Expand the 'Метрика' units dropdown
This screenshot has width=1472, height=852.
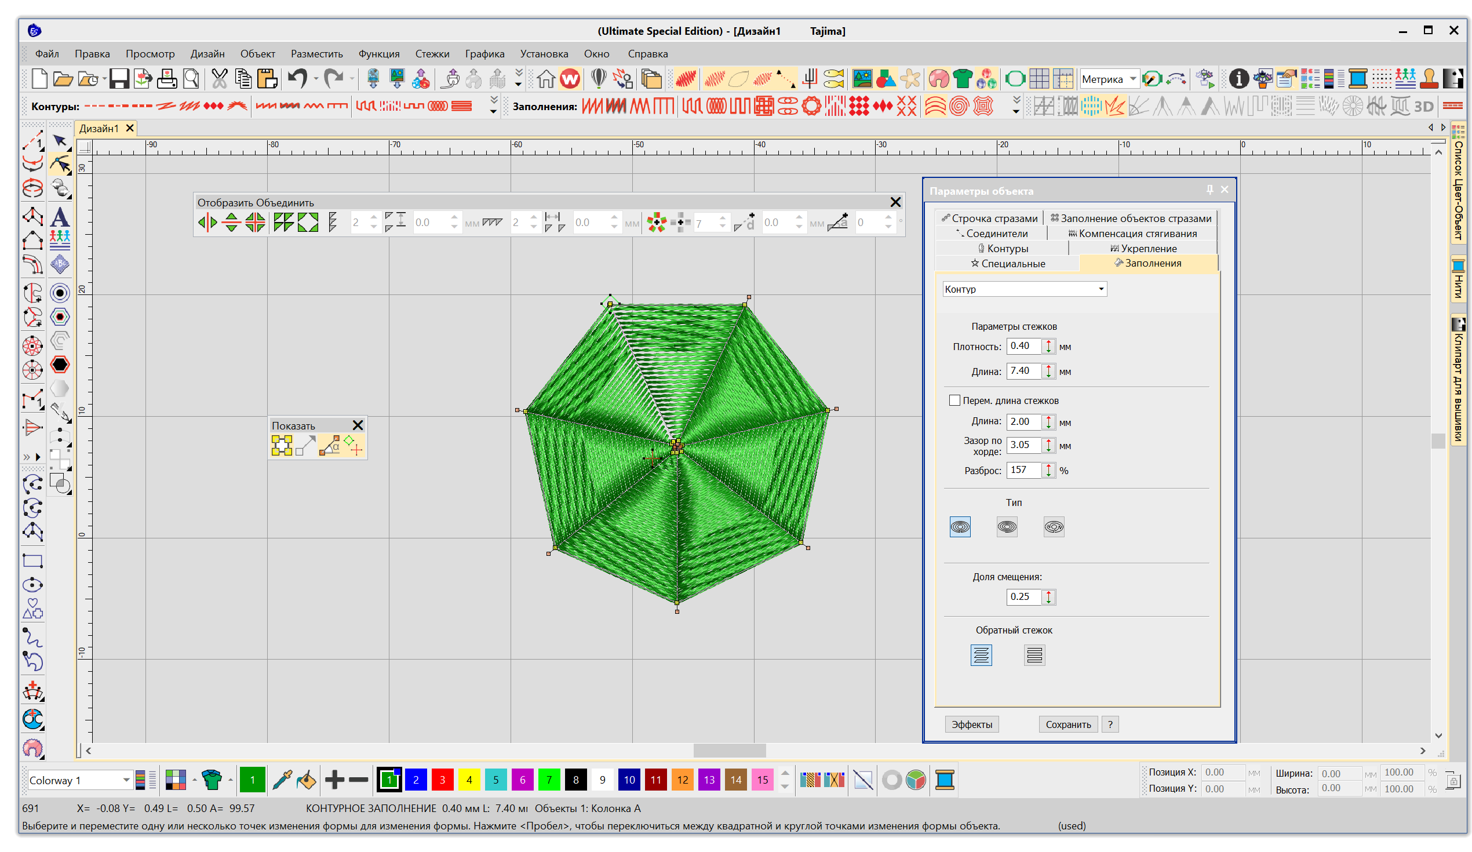[1132, 79]
